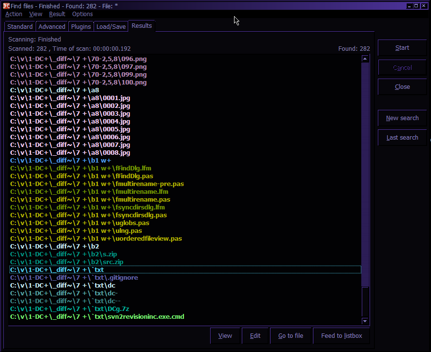Image resolution: width=431 pixels, height=352 pixels.
Task: Click the Close button in right panel
Action: click(x=402, y=87)
